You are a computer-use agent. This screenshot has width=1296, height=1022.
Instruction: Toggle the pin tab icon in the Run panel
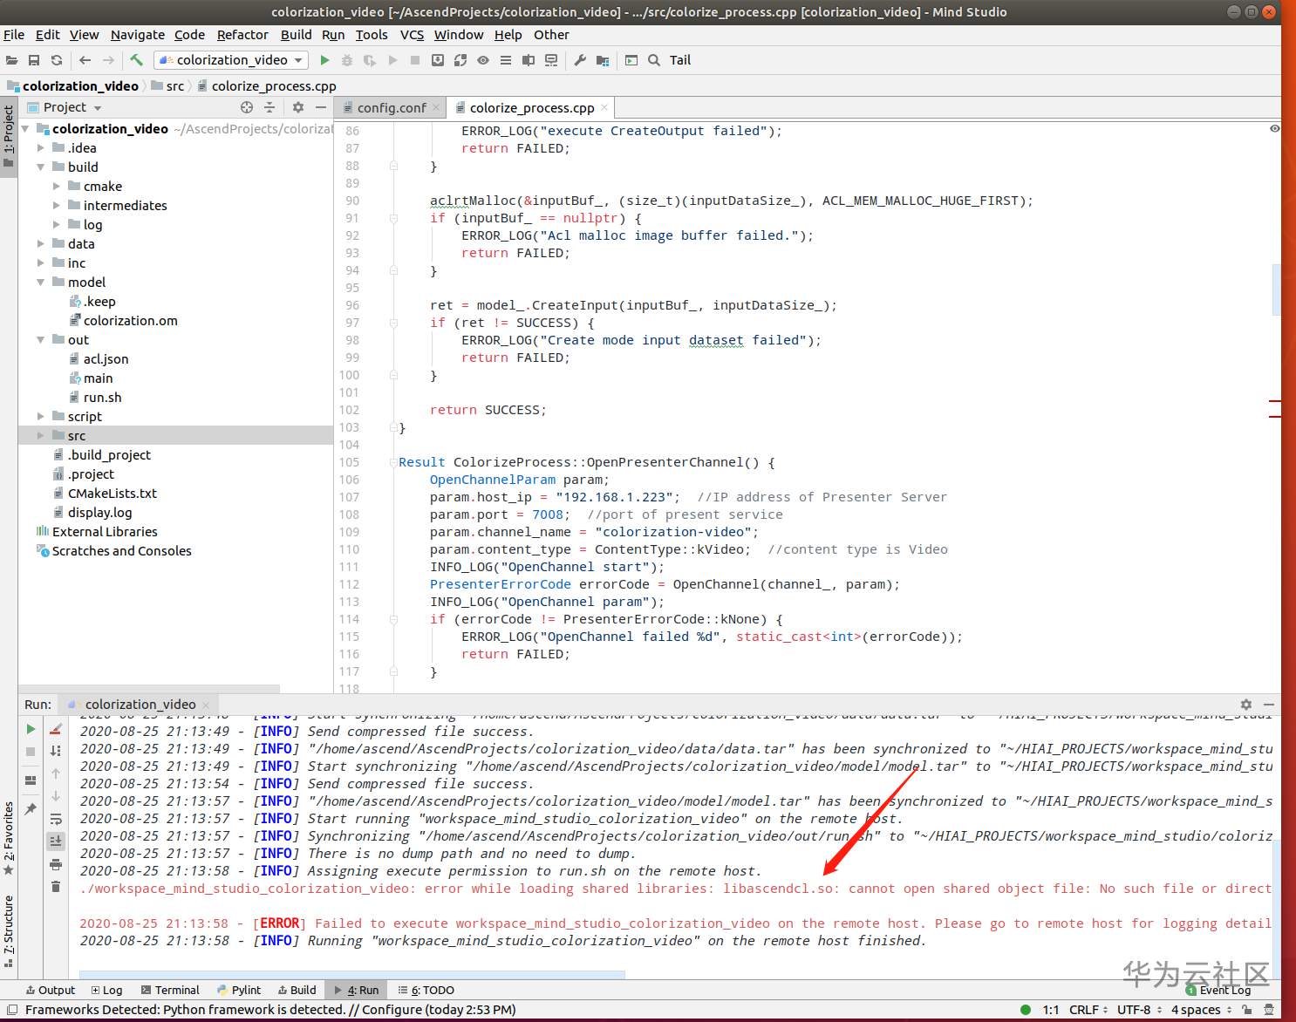point(31,809)
